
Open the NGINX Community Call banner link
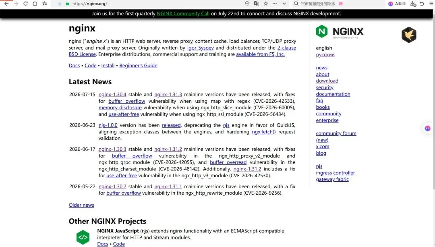click(x=183, y=14)
